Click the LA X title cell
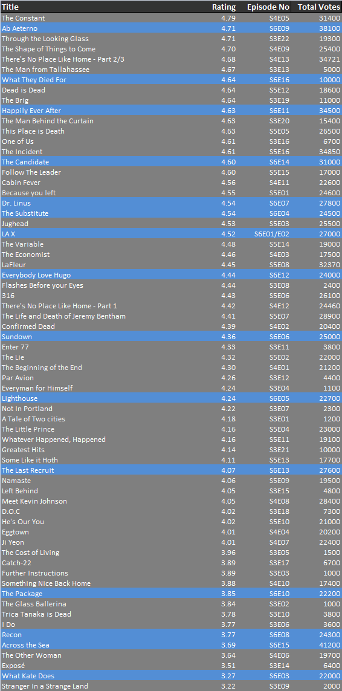 pos(8,234)
